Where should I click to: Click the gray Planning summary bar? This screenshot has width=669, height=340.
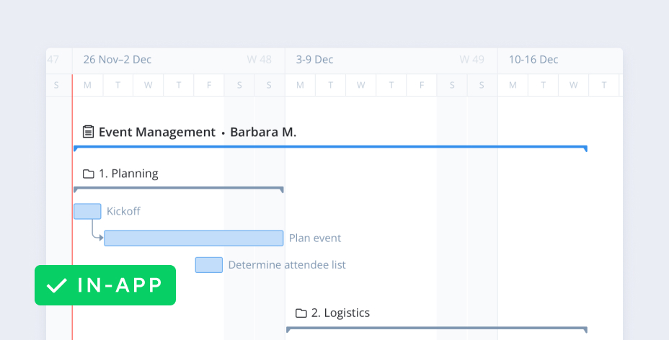tap(178, 189)
